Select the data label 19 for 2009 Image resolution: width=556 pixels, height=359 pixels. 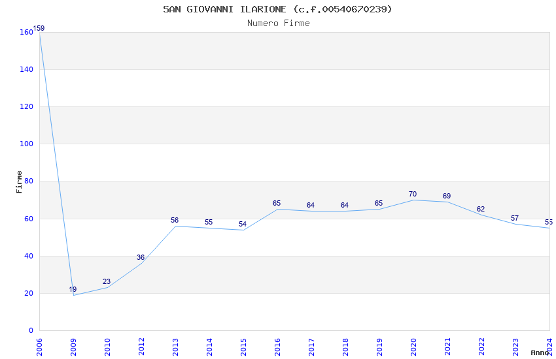coord(73,289)
